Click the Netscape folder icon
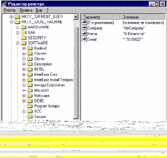 (x=30, y=96)
